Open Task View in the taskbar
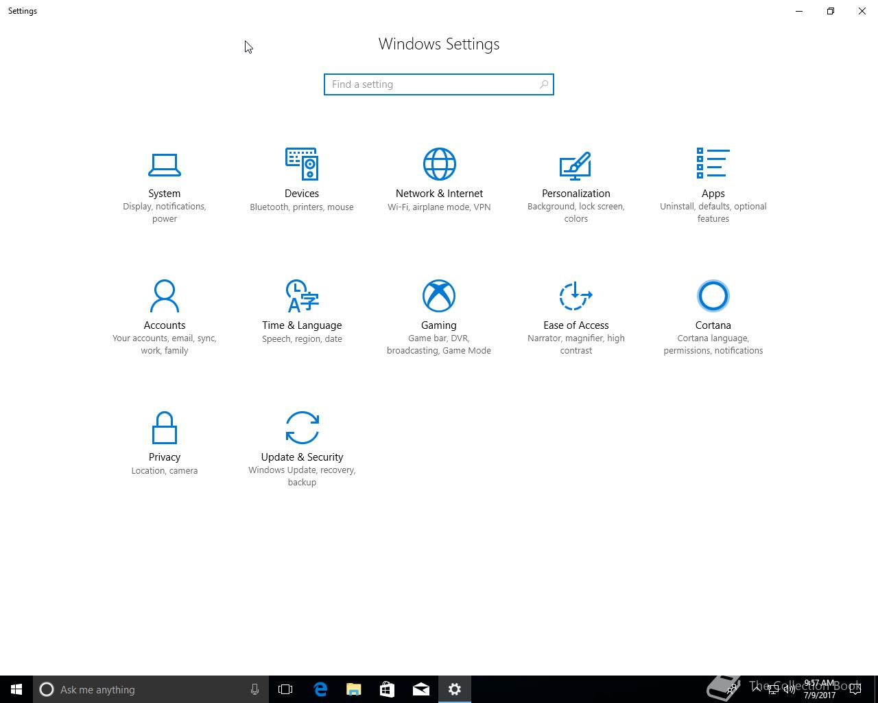Image resolution: width=878 pixels, height=703 pixels. [x=285, y=689]
